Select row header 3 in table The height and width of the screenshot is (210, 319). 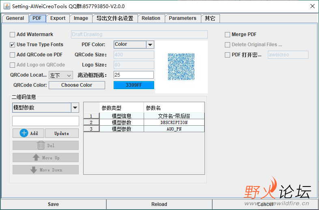point(91,129)
